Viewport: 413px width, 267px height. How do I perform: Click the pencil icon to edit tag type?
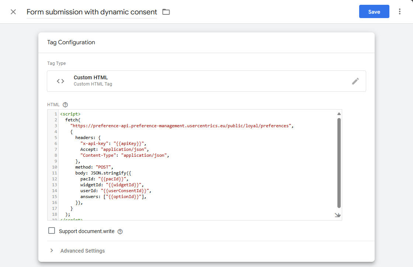[x=355, y=81]
